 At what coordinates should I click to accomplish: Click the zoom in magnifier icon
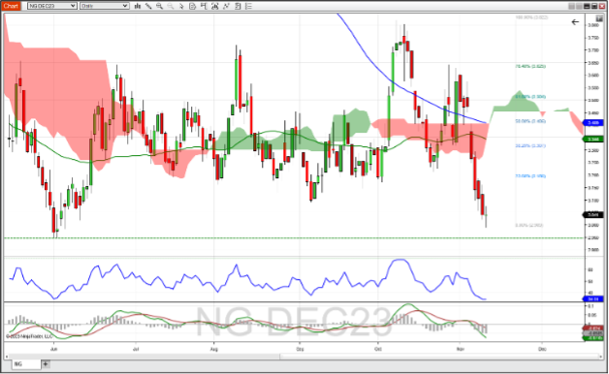point(159,6)
